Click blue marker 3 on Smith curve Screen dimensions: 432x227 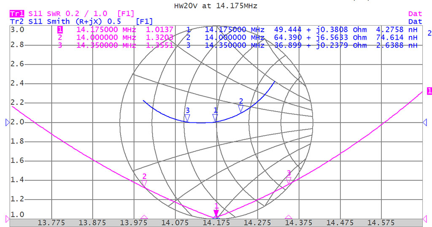click(187, 118)
